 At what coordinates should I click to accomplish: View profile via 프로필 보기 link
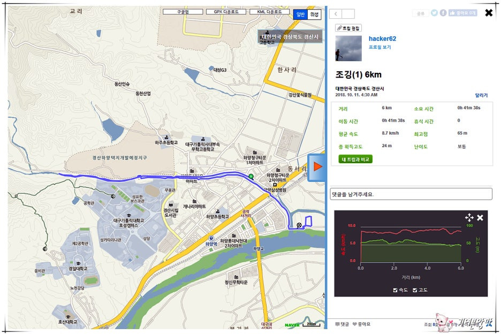point(379,47)
